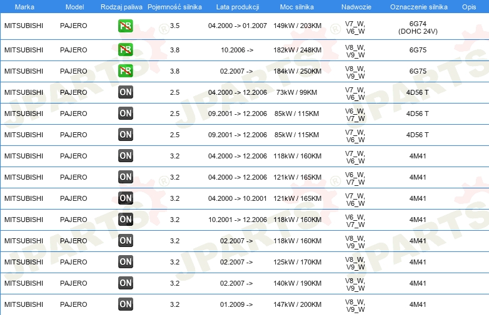Click the ON diesel icon in 125kW row
The image size is (489, 315).
click(x=125, y=262)
